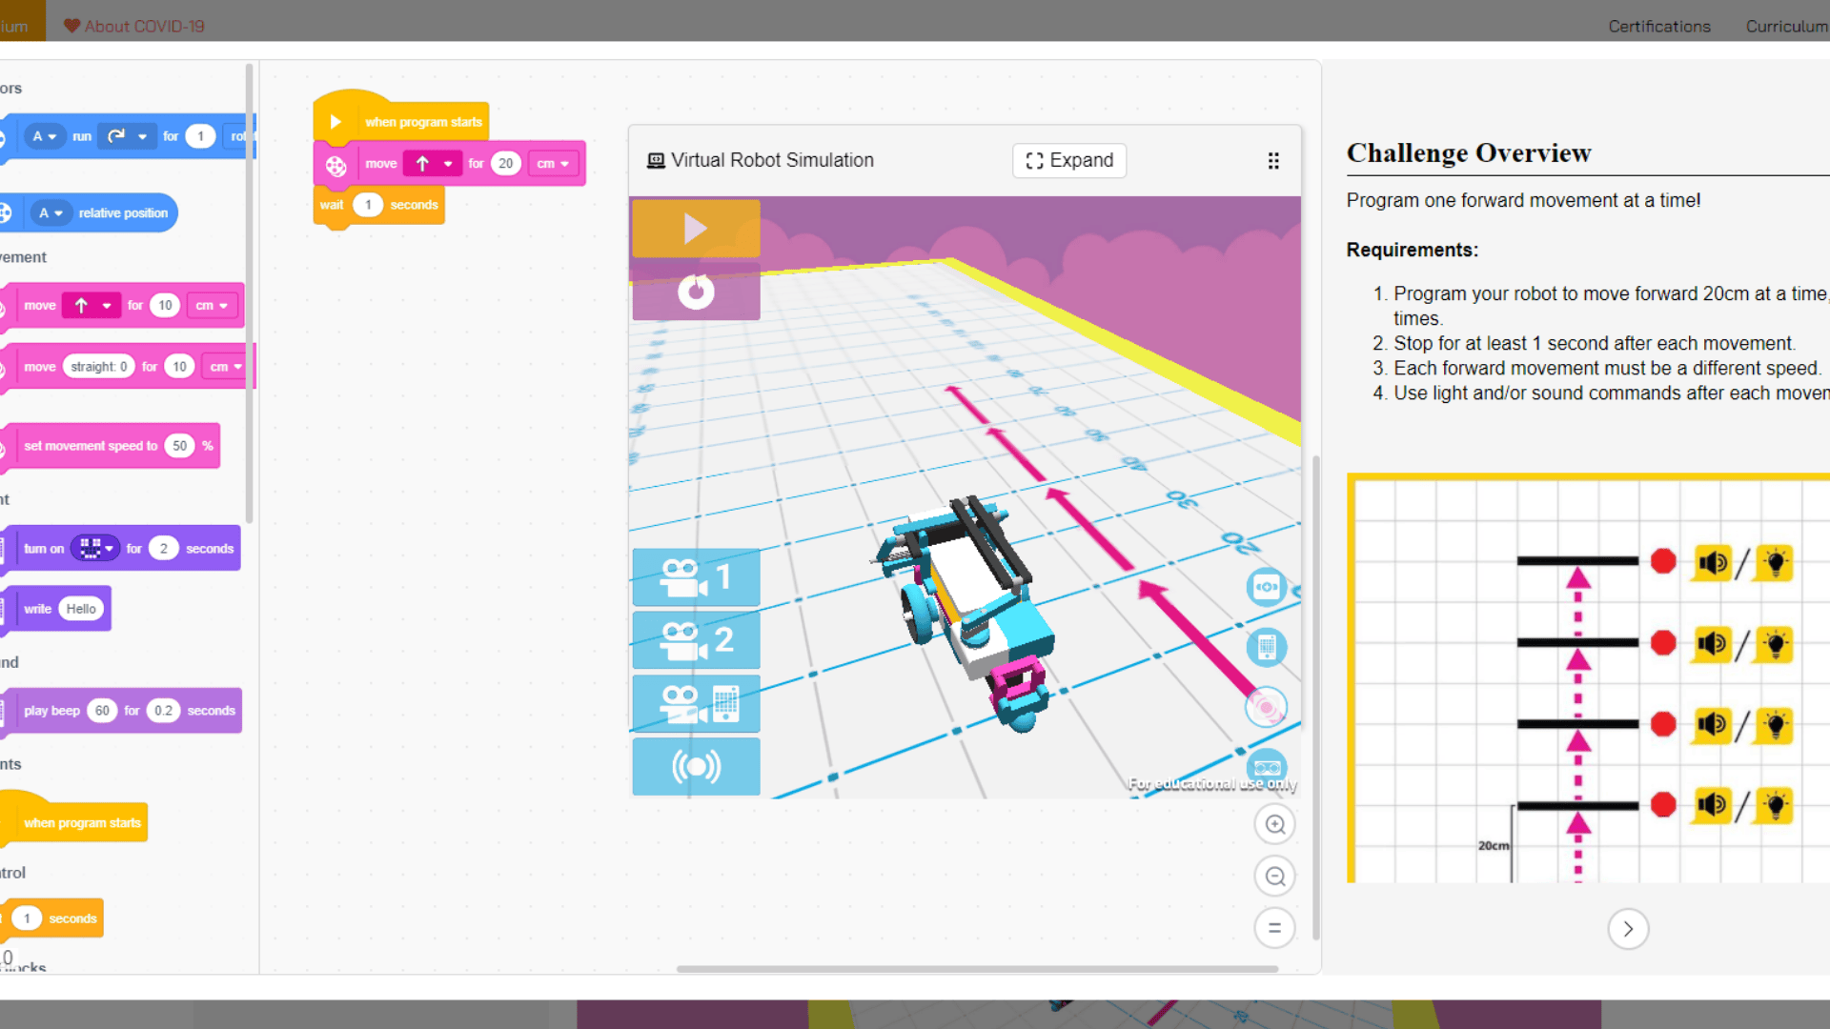This screenshot has height=1029, width=1830.
Task: Open the simulation panel three-dot menu
Action: pos(1273,161)
